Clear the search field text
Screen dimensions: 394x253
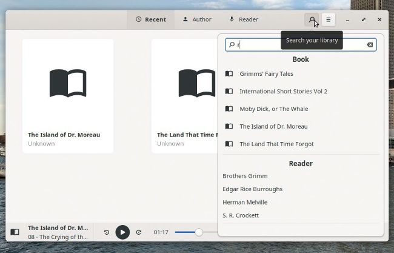click(x=370, y=45)
